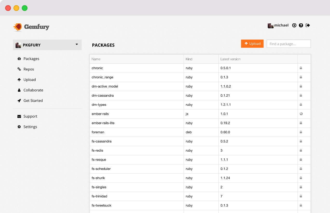This screenshot has width=330, height=213.
Task: Select the fs-cassandra package name
Action: (101, 141)
